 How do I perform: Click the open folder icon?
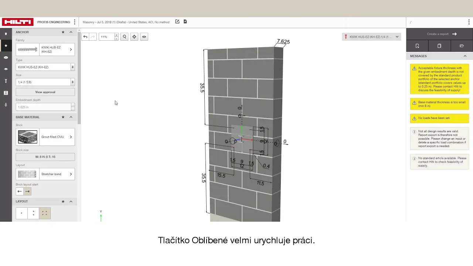tap(462, 46)
